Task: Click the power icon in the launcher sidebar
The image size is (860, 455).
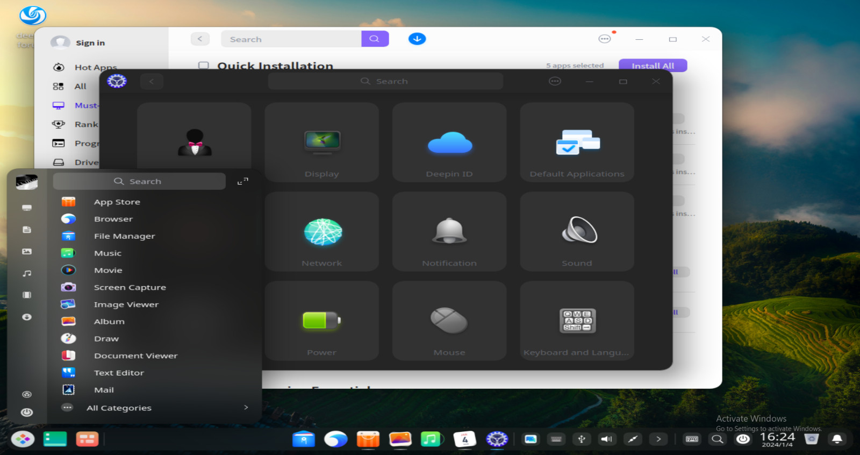Action: point(27,413)
